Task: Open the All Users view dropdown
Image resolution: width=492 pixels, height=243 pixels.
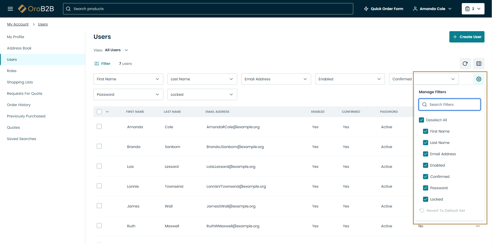Action: (116, 50)
